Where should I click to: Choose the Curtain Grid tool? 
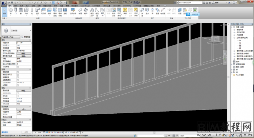[x=60, y=12]
